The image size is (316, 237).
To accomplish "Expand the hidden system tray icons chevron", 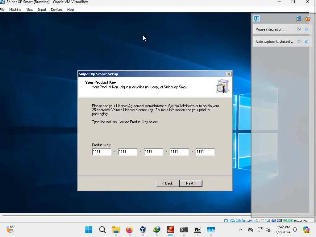I will tap(241, 230).
